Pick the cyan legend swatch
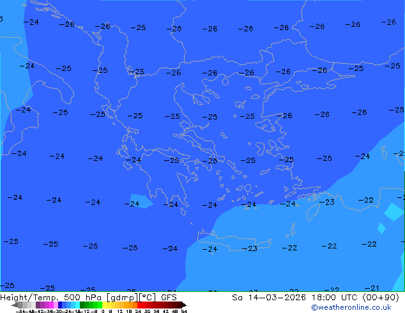This screenshot has width=405, height=313. 77,305
